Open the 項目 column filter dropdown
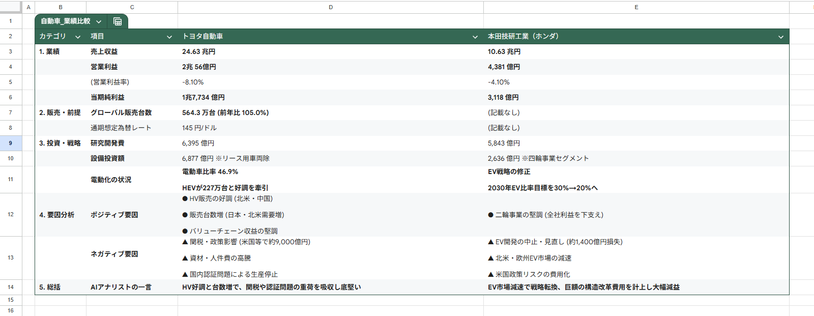 169,37
